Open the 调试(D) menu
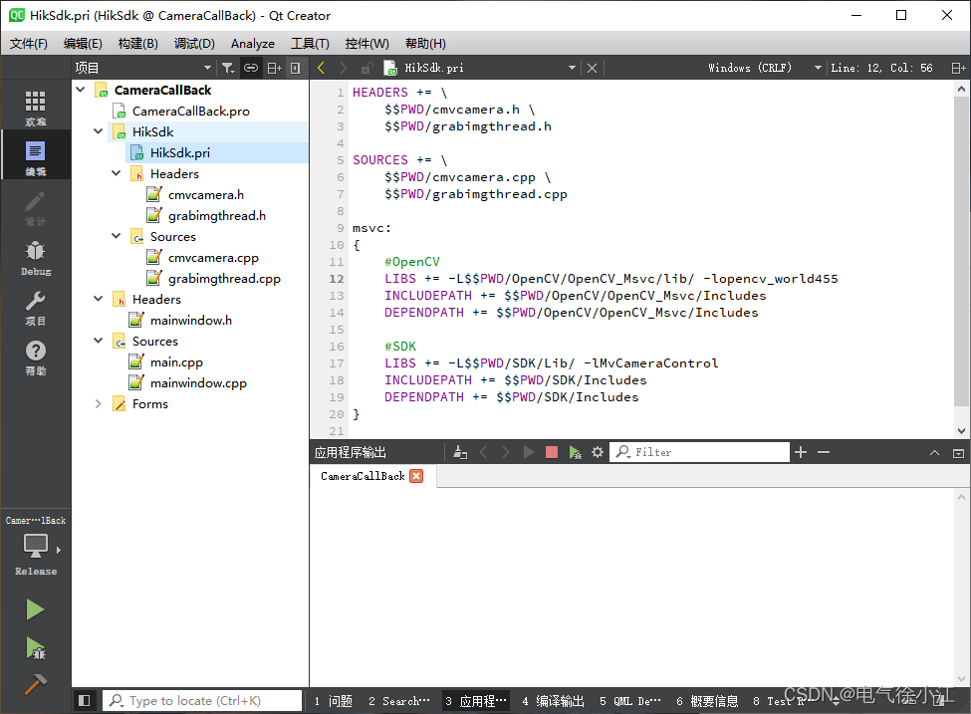The image size is (971, 714). pos(194,44)
